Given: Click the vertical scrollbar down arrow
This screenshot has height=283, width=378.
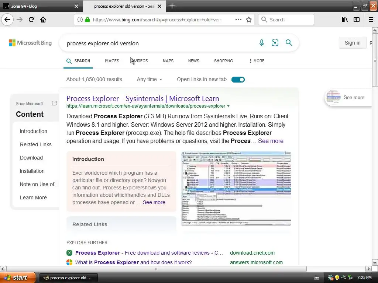Looking at the screenshot, I should click(x=375, y=262).
